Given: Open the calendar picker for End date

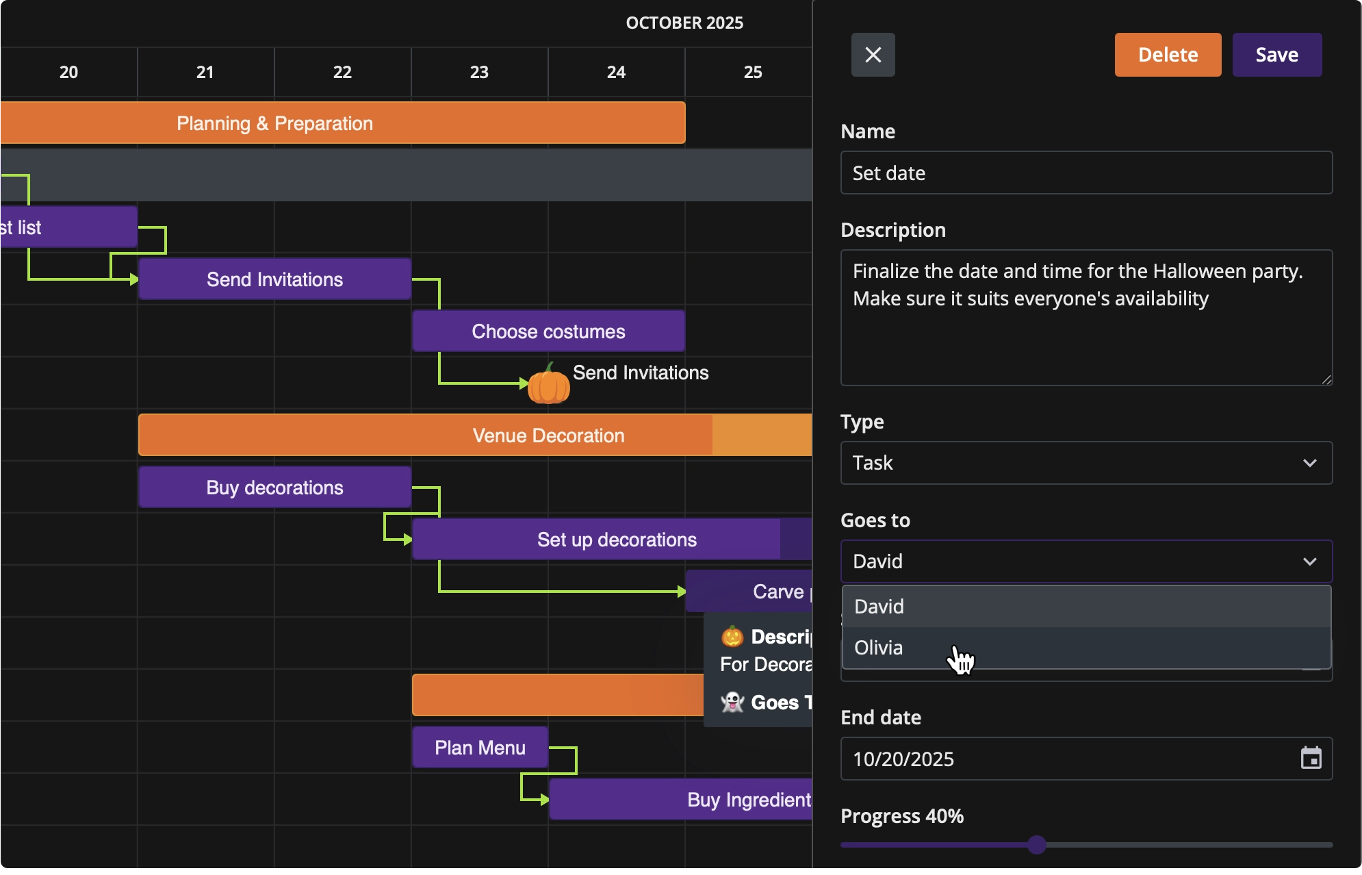Looking at the screenshot, I should click(1311, 758).
